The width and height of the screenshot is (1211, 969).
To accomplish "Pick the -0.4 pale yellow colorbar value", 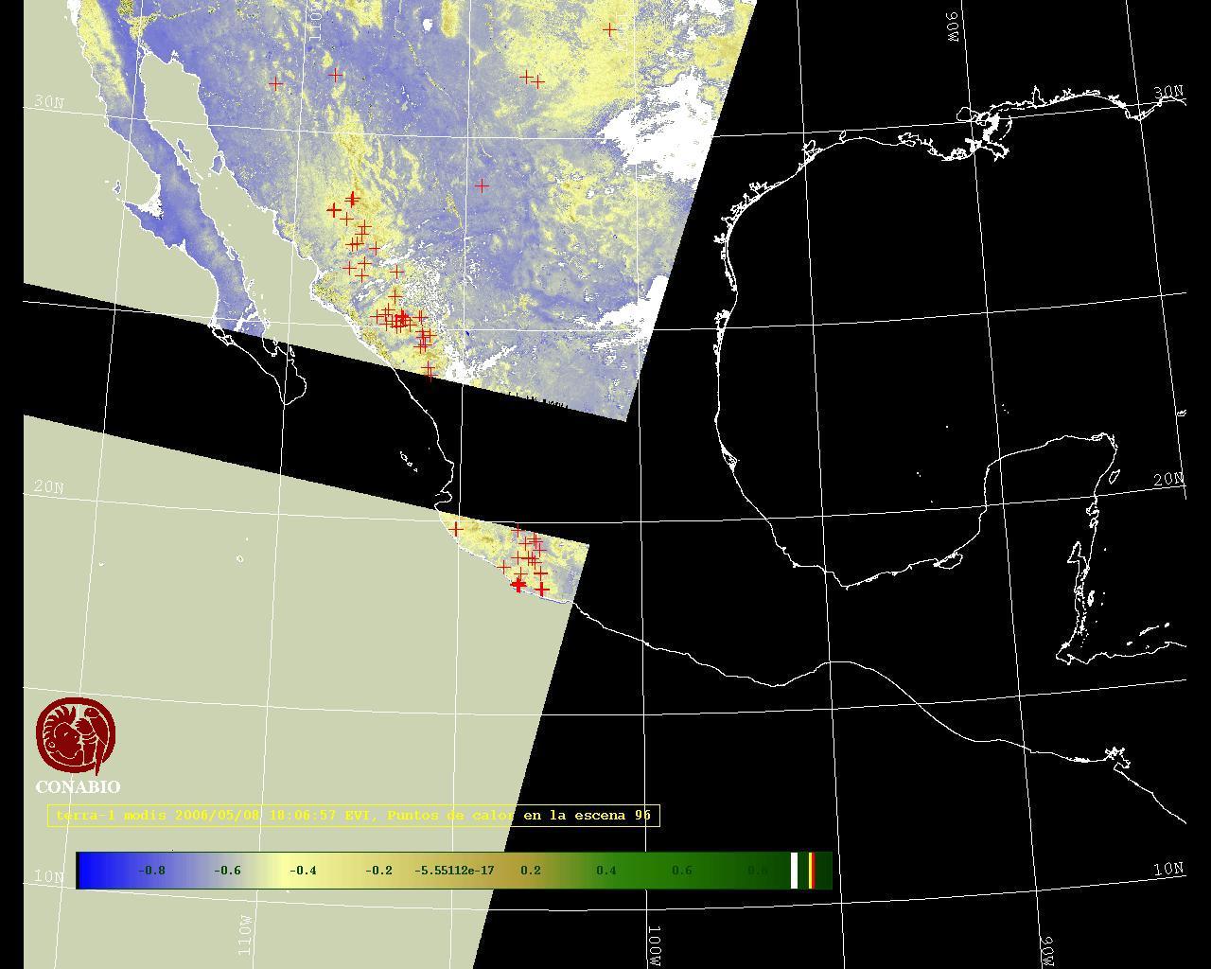I will 303,871.
